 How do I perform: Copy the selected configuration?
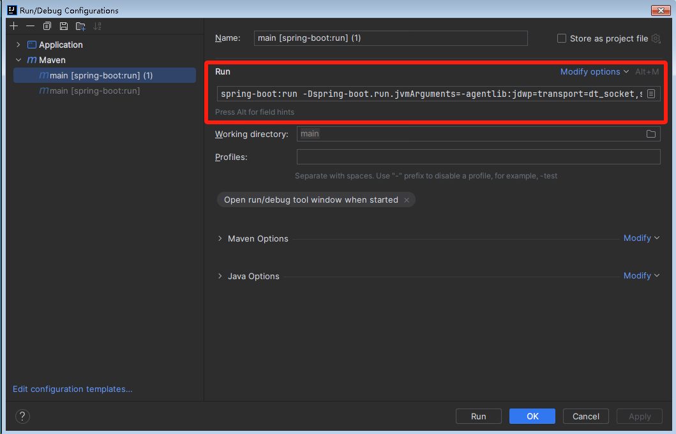(47, 26)
